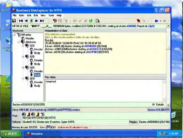The height and width of the screenshot is (138, 183).
Task: Jump to last record with the skip-to-end arrow
Action: [x=42, y=21]
